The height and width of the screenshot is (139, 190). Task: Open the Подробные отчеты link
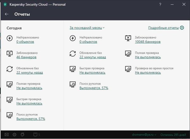pos(163,28)
